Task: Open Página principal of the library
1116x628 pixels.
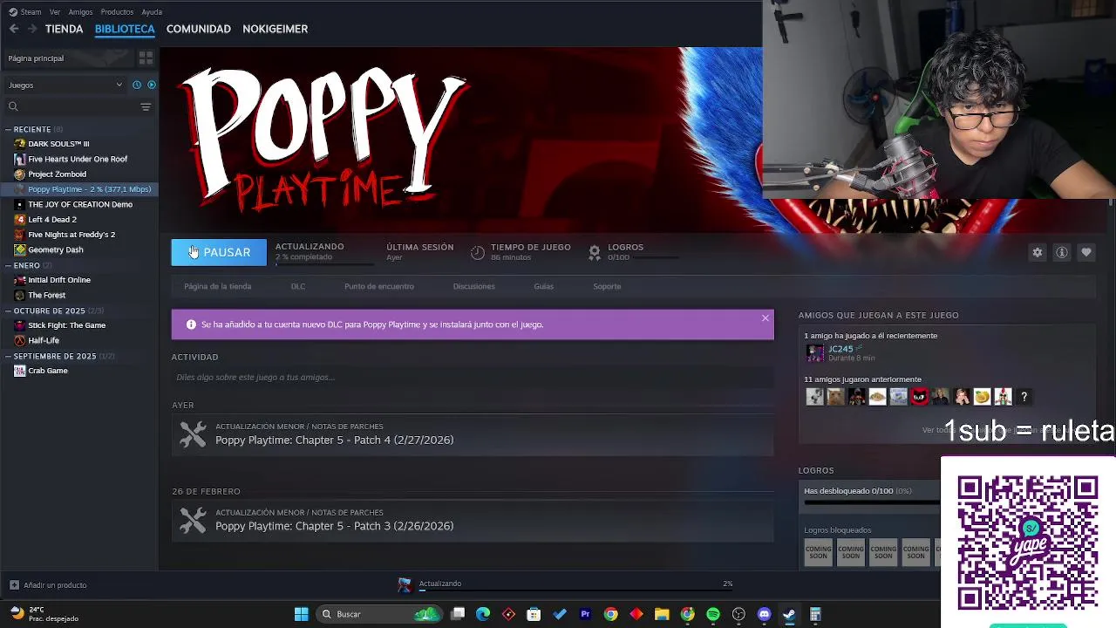Action: coord(68,58)
